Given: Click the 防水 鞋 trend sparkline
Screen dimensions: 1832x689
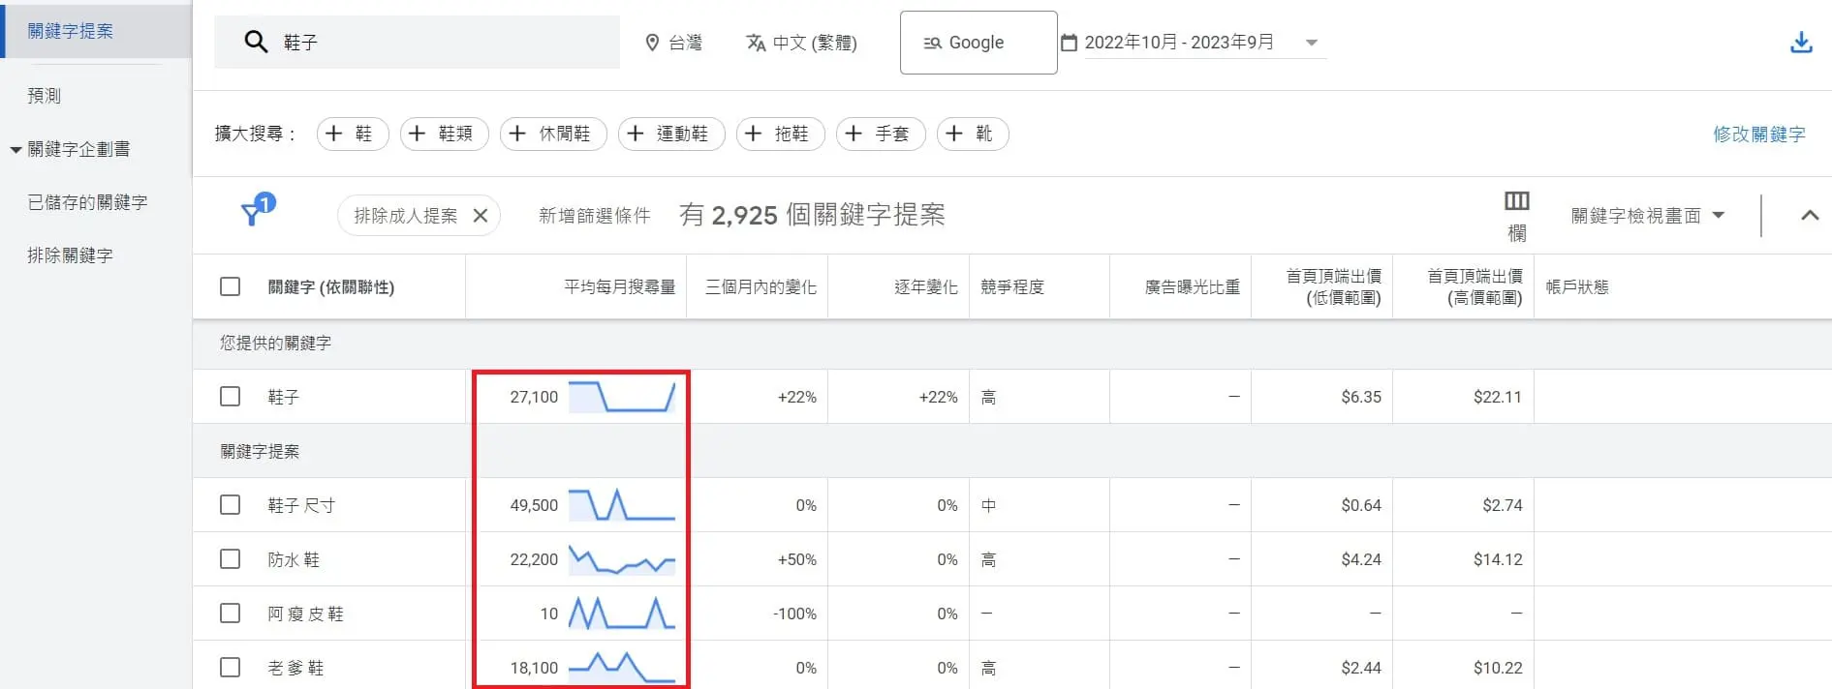Looking at the screenshot, I should point(622,559).
